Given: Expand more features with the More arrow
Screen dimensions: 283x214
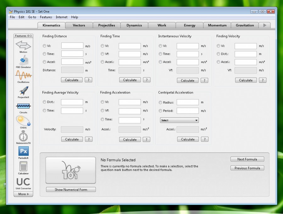Looking at the screenshot, I should [x=23, y=194].
